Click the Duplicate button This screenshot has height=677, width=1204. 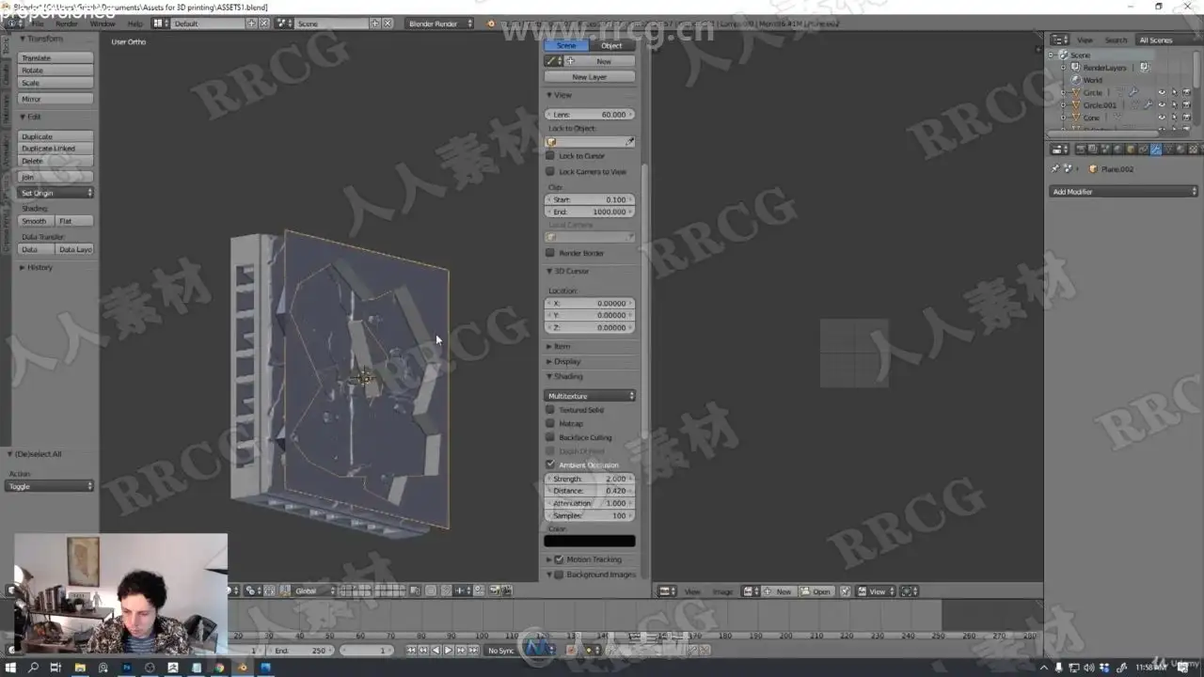pyautogui.click(x=56, y=136)
